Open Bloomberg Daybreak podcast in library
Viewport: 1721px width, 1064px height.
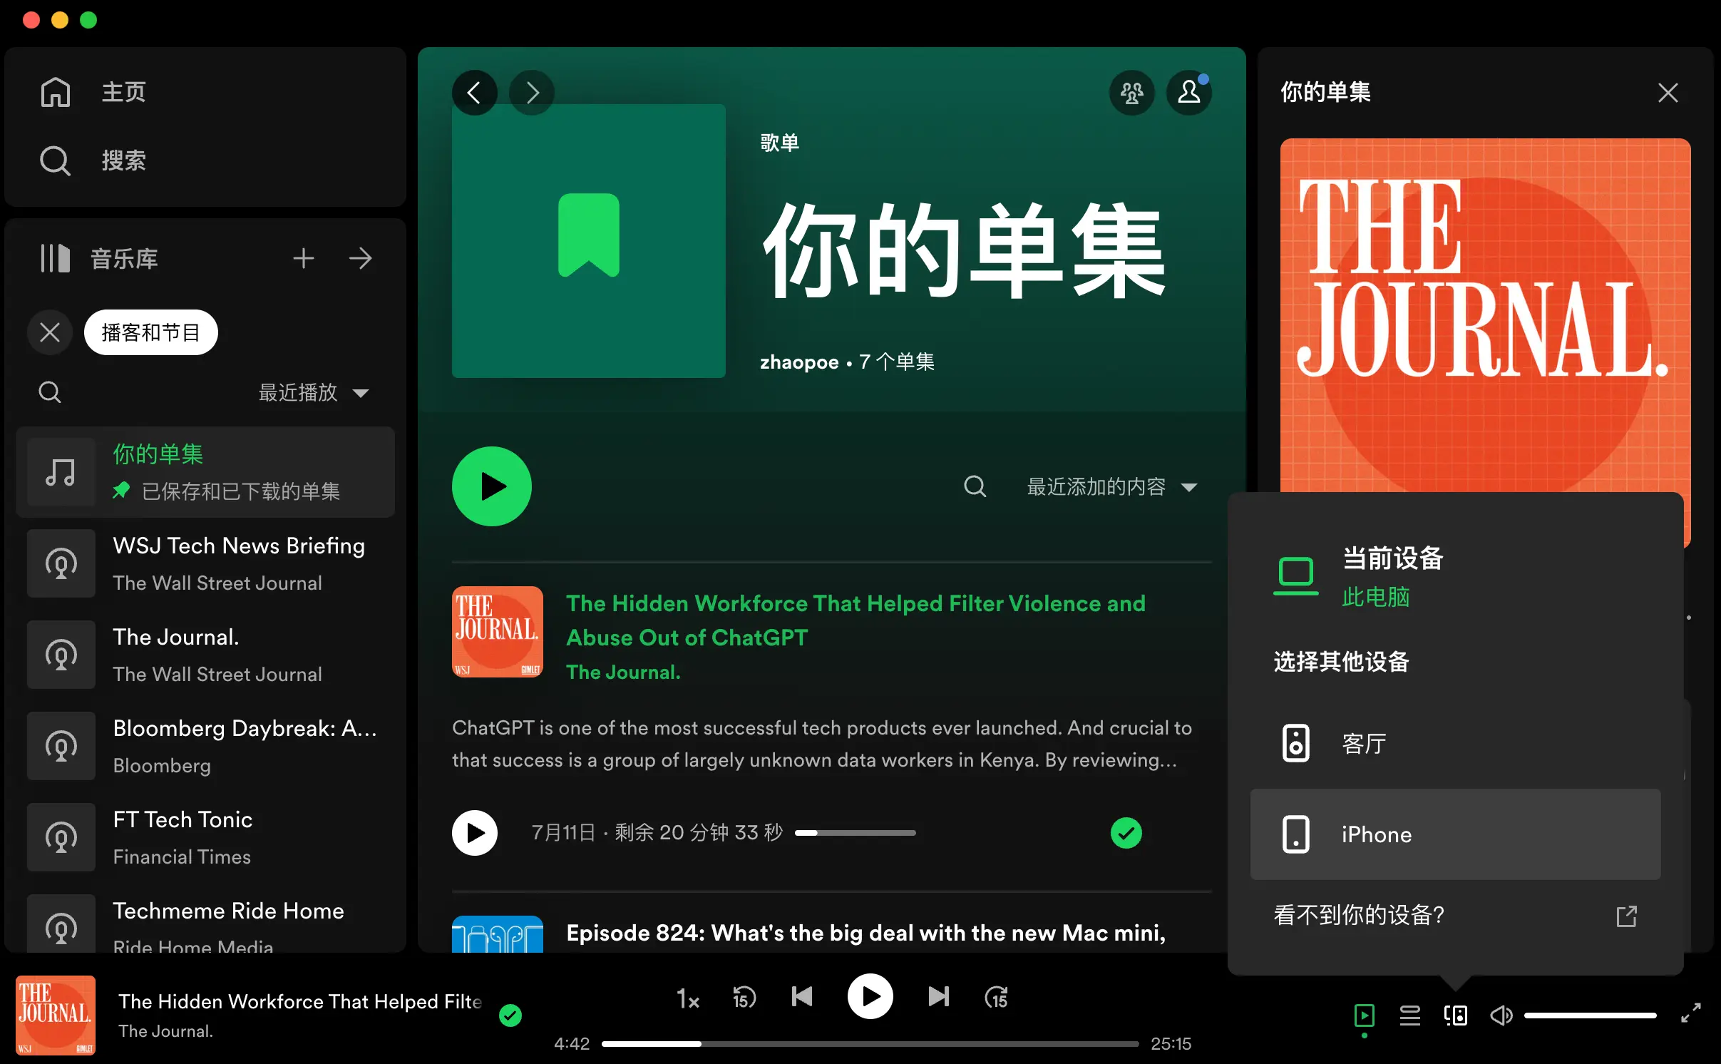pyautogui.click(x=205, y=746)
